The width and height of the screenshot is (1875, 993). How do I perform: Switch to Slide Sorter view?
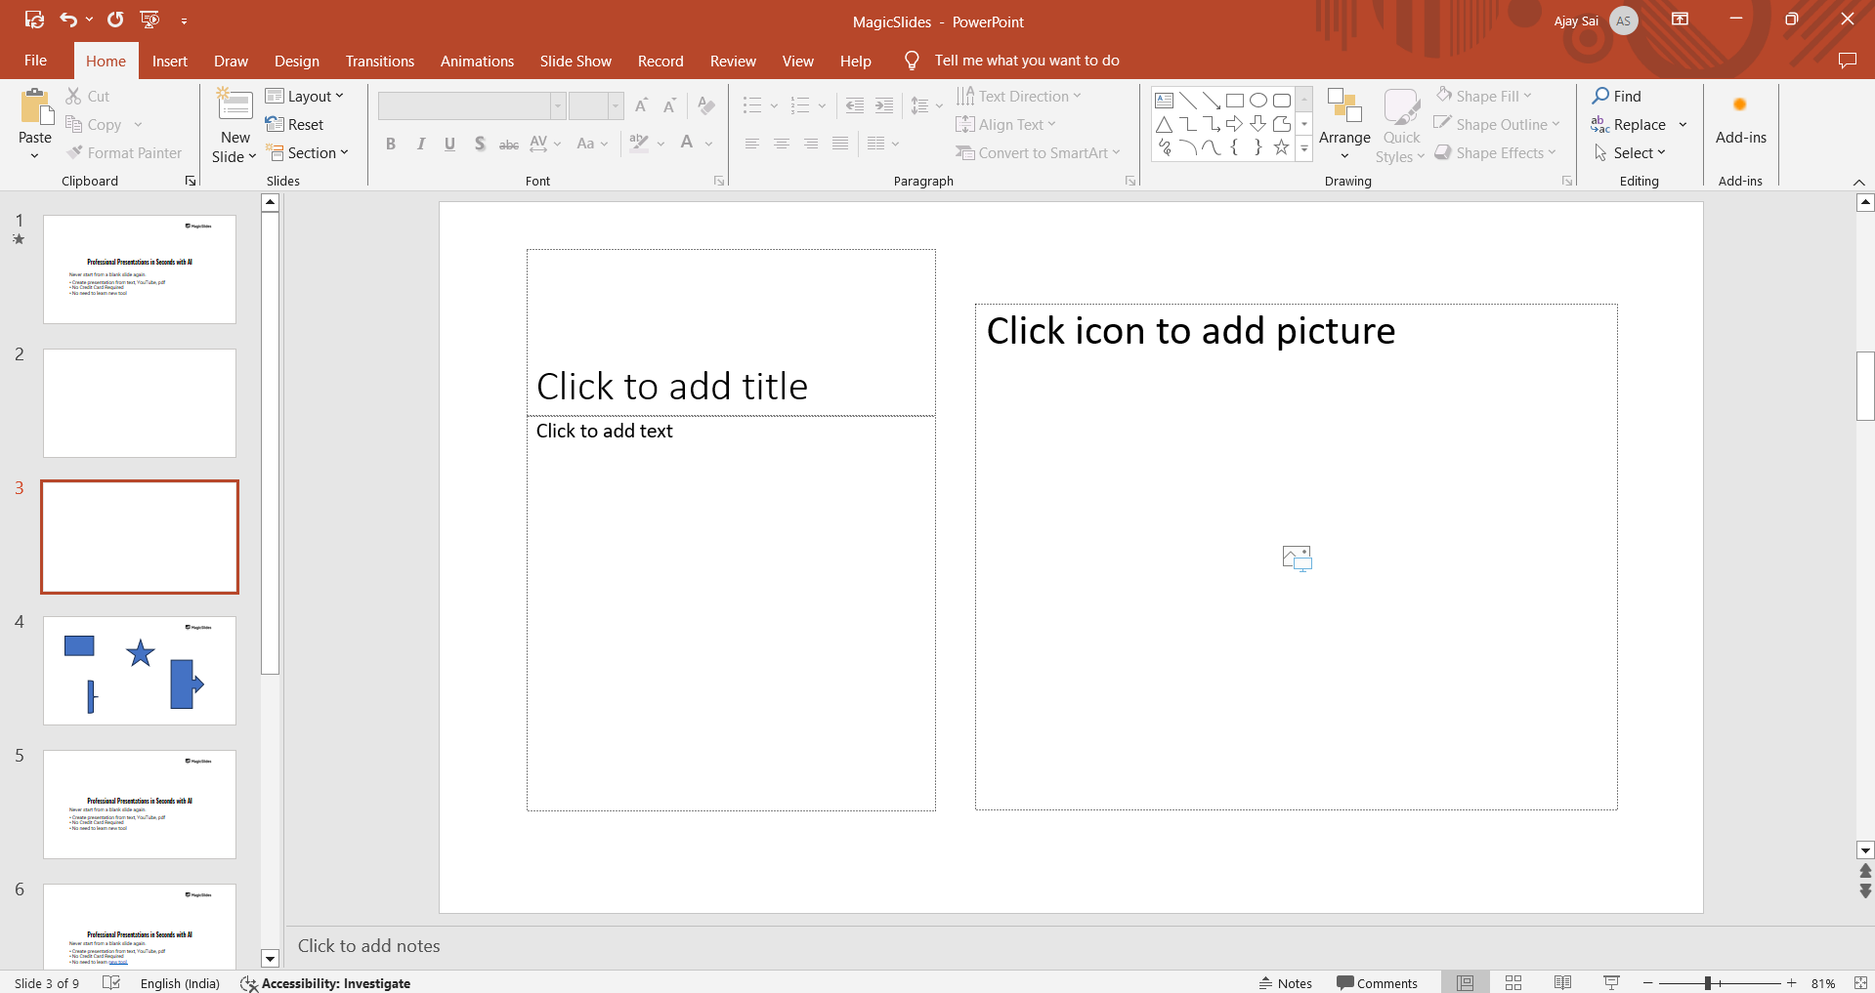[1513, 982]
